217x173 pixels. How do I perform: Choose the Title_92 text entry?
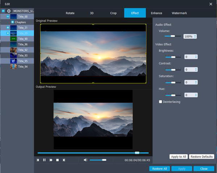(23, 50)
